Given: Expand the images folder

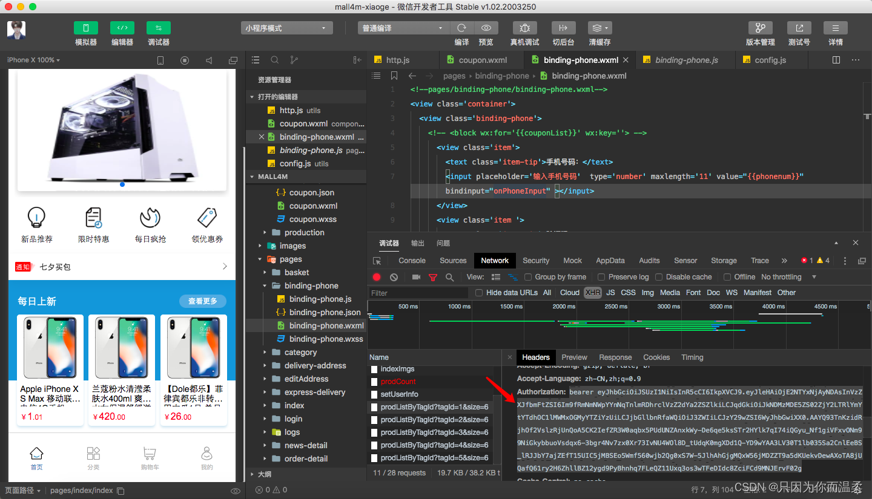Looking at the screenshot, I should (x=260, y=246).
